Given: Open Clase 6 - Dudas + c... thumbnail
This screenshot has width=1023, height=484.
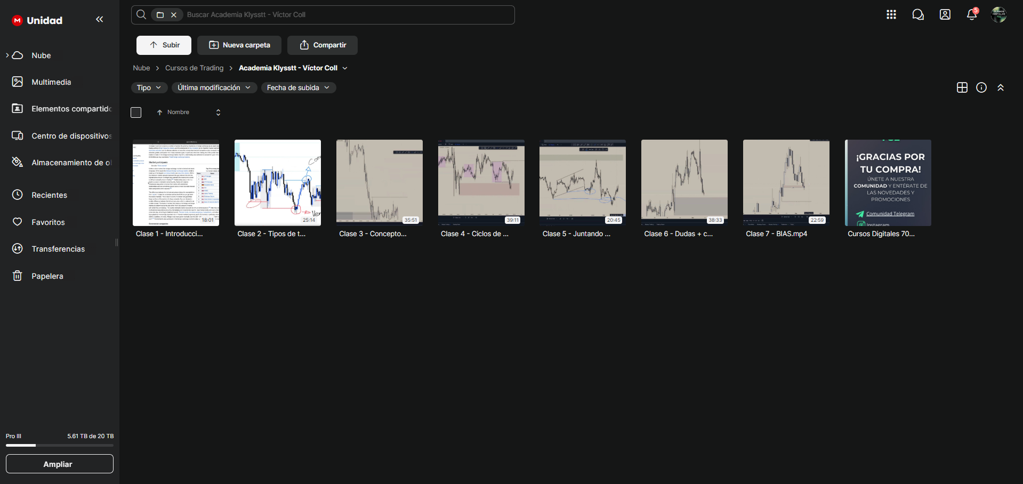Looking at the screenshot, I should coord(684,183).
